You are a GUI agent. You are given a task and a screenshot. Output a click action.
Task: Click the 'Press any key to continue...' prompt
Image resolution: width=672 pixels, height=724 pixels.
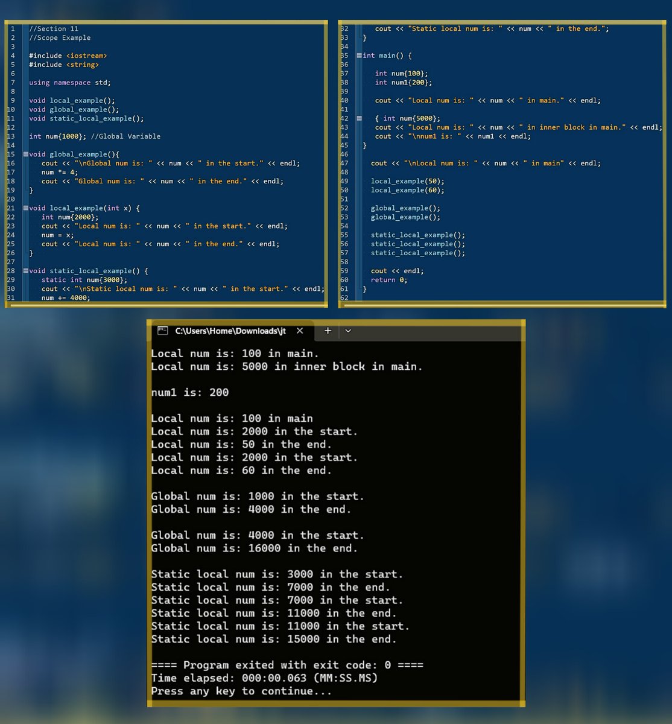pyautogui.click(x=241, y=691)
